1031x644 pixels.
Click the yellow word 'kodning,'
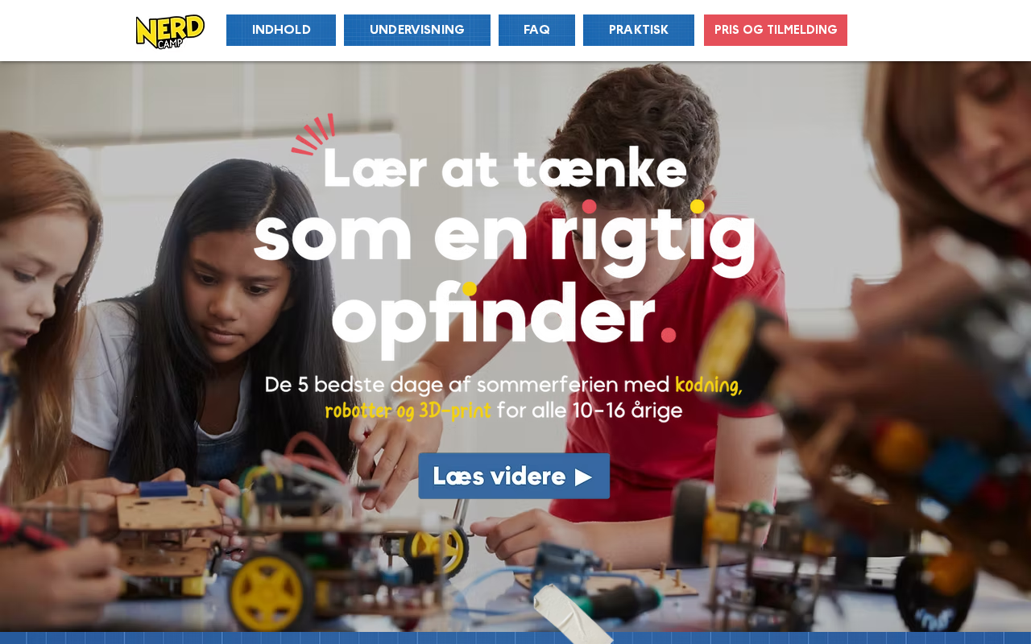tap(709, 386)
